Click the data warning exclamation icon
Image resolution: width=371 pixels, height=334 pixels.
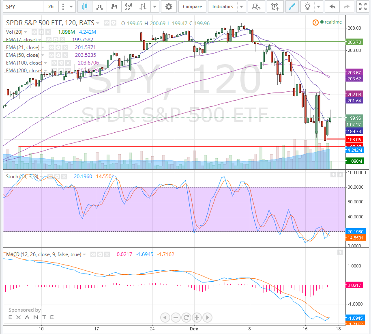pos(315,22)
